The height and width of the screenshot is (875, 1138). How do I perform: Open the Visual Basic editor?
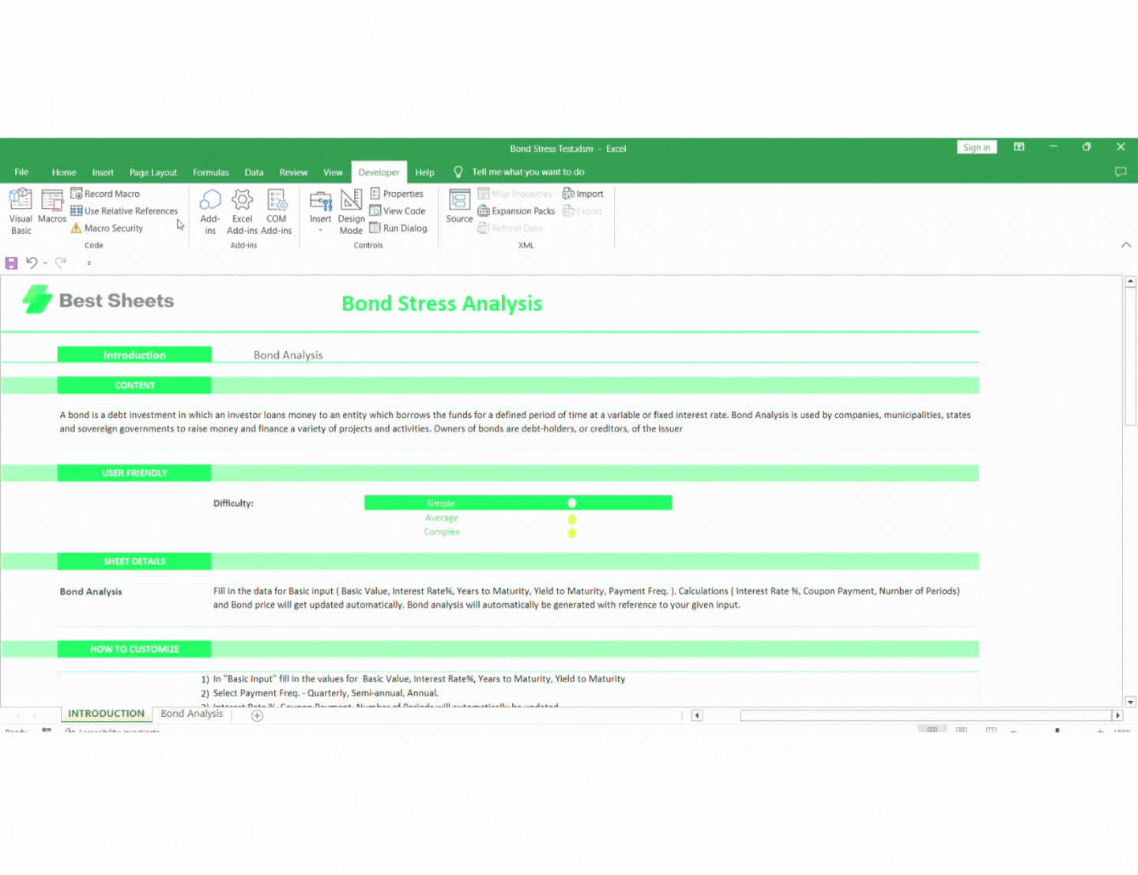tap(21, 212)
